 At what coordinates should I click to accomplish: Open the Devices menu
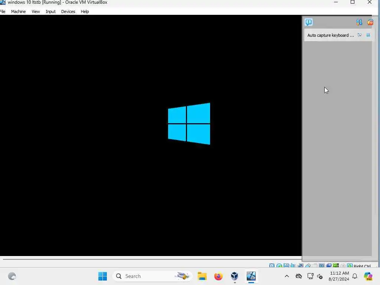point(68,12)
